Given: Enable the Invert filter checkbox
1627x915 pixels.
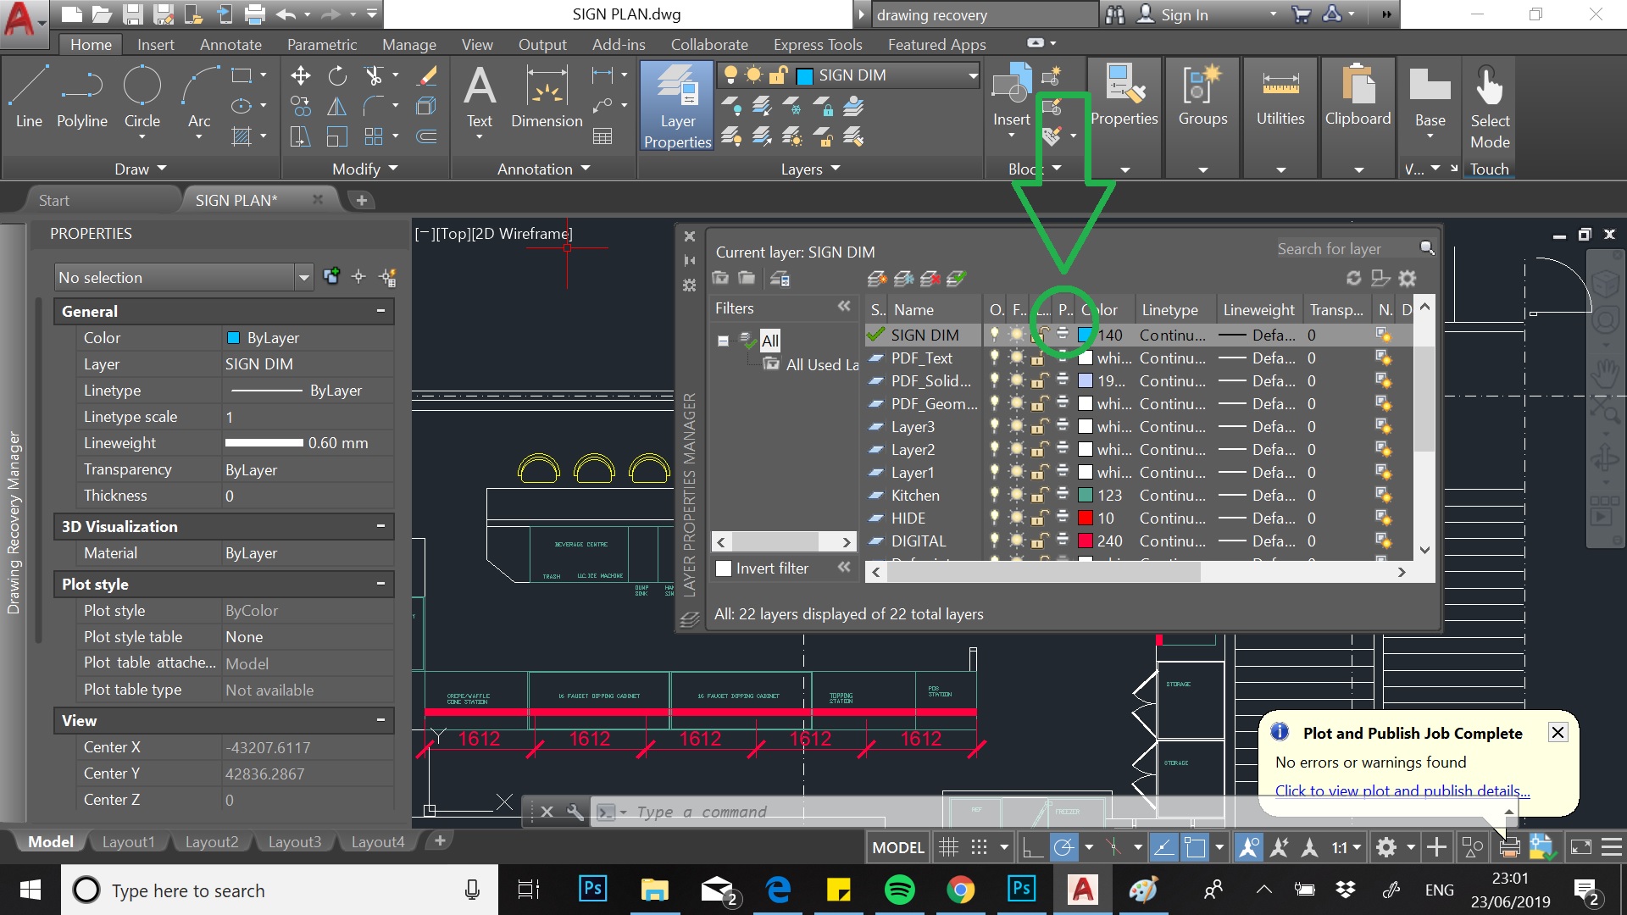Looking at the screenshot, I should click(x=724, y=568).
